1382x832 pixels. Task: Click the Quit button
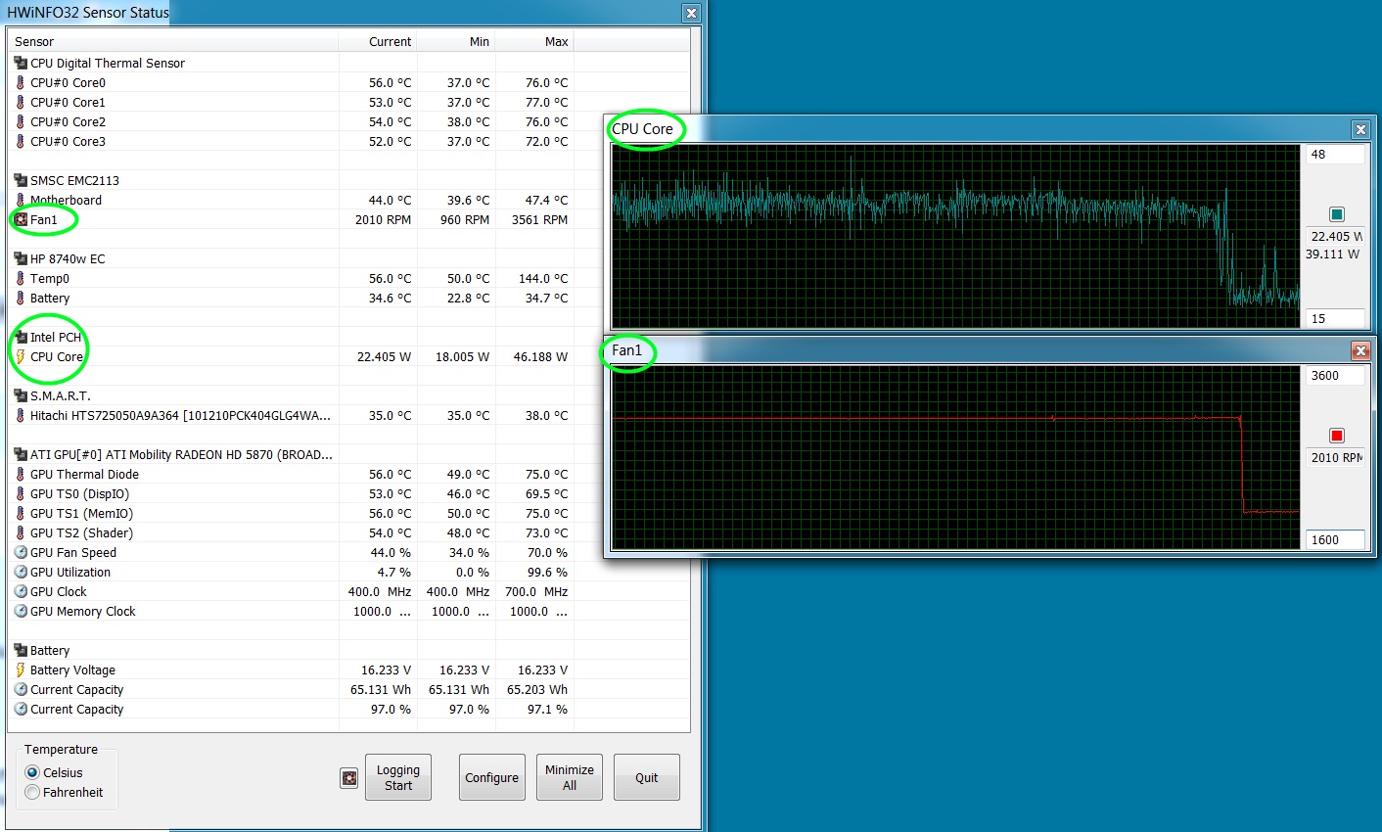[647, 777]
